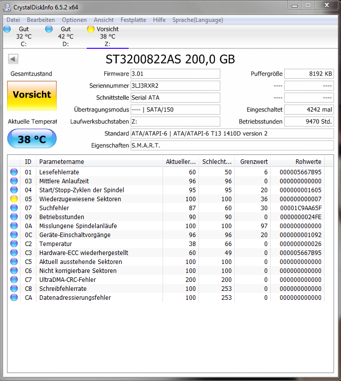Viewport: 341px width, 381px height.
Task: Select the Gut 42 °C drive entry
Action: (66, 36)
